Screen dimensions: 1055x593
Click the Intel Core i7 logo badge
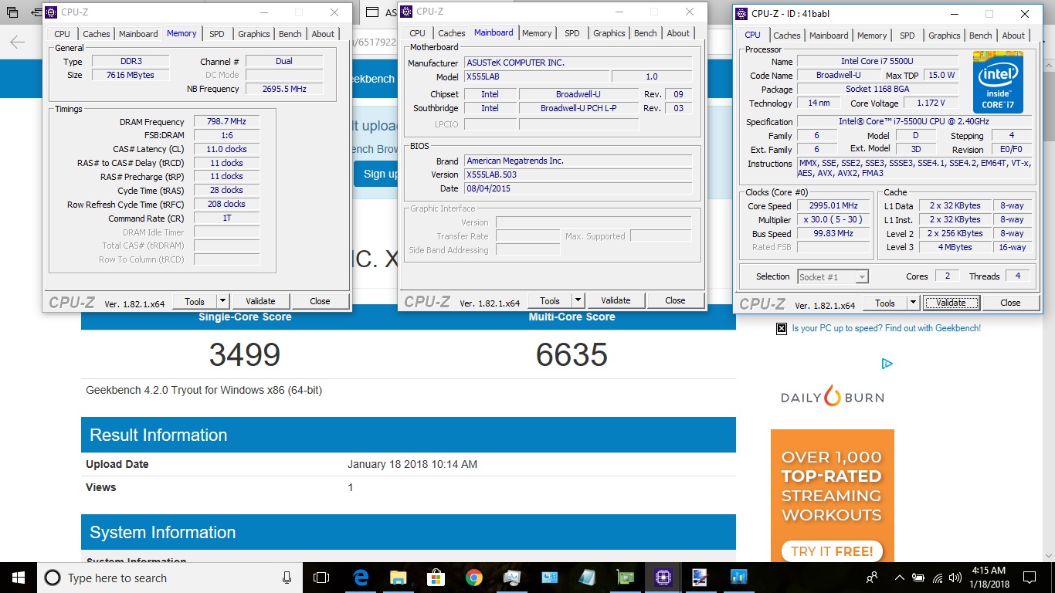998,83
